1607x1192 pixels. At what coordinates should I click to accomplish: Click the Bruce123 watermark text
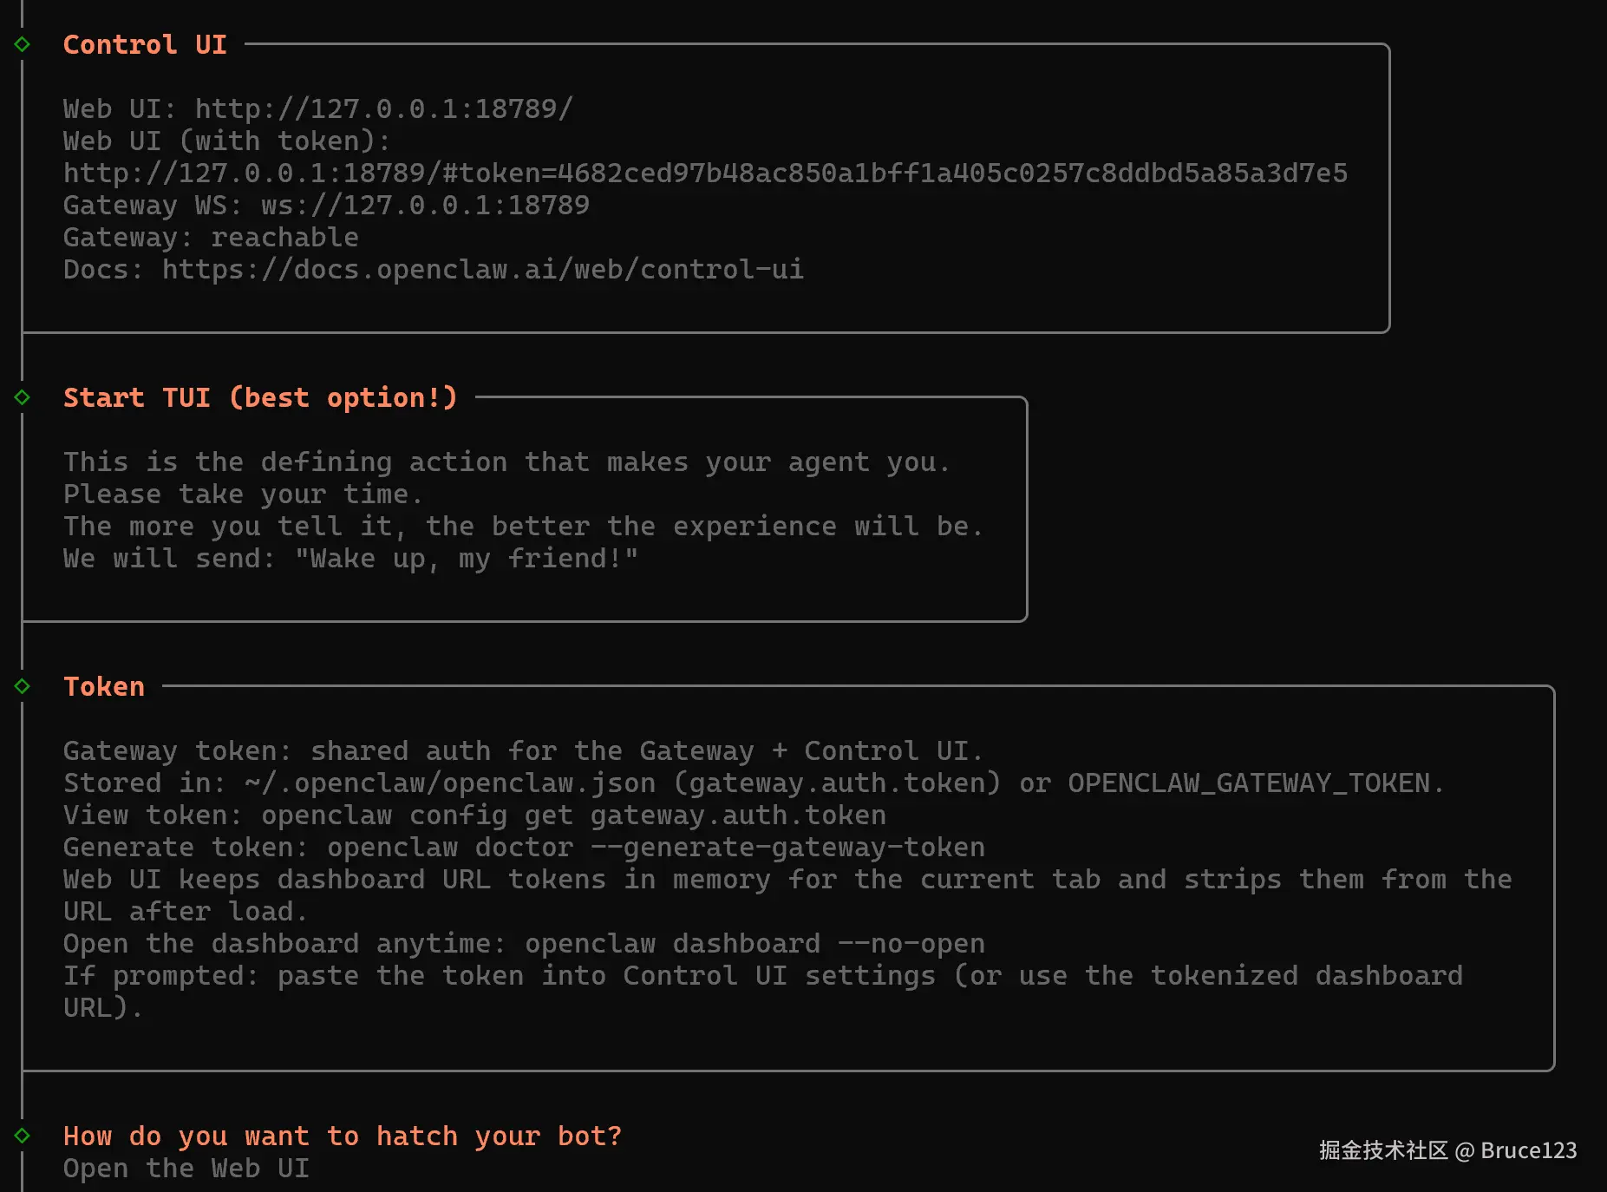[x=1528, y=1150]
